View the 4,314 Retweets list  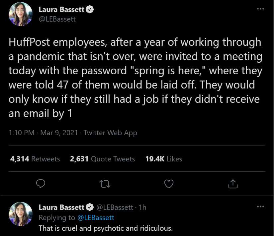[35, 159]
